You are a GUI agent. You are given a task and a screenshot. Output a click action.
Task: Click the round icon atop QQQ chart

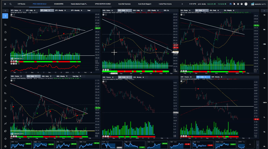(x=103, y=15)
